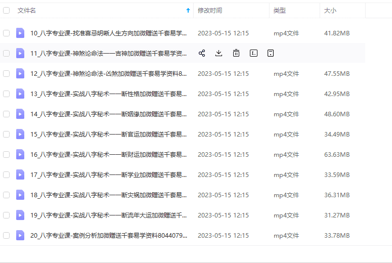392x263 pixels.
Task: Click the blue sort arrow in 文件名 column
Action: click(188, 10)
